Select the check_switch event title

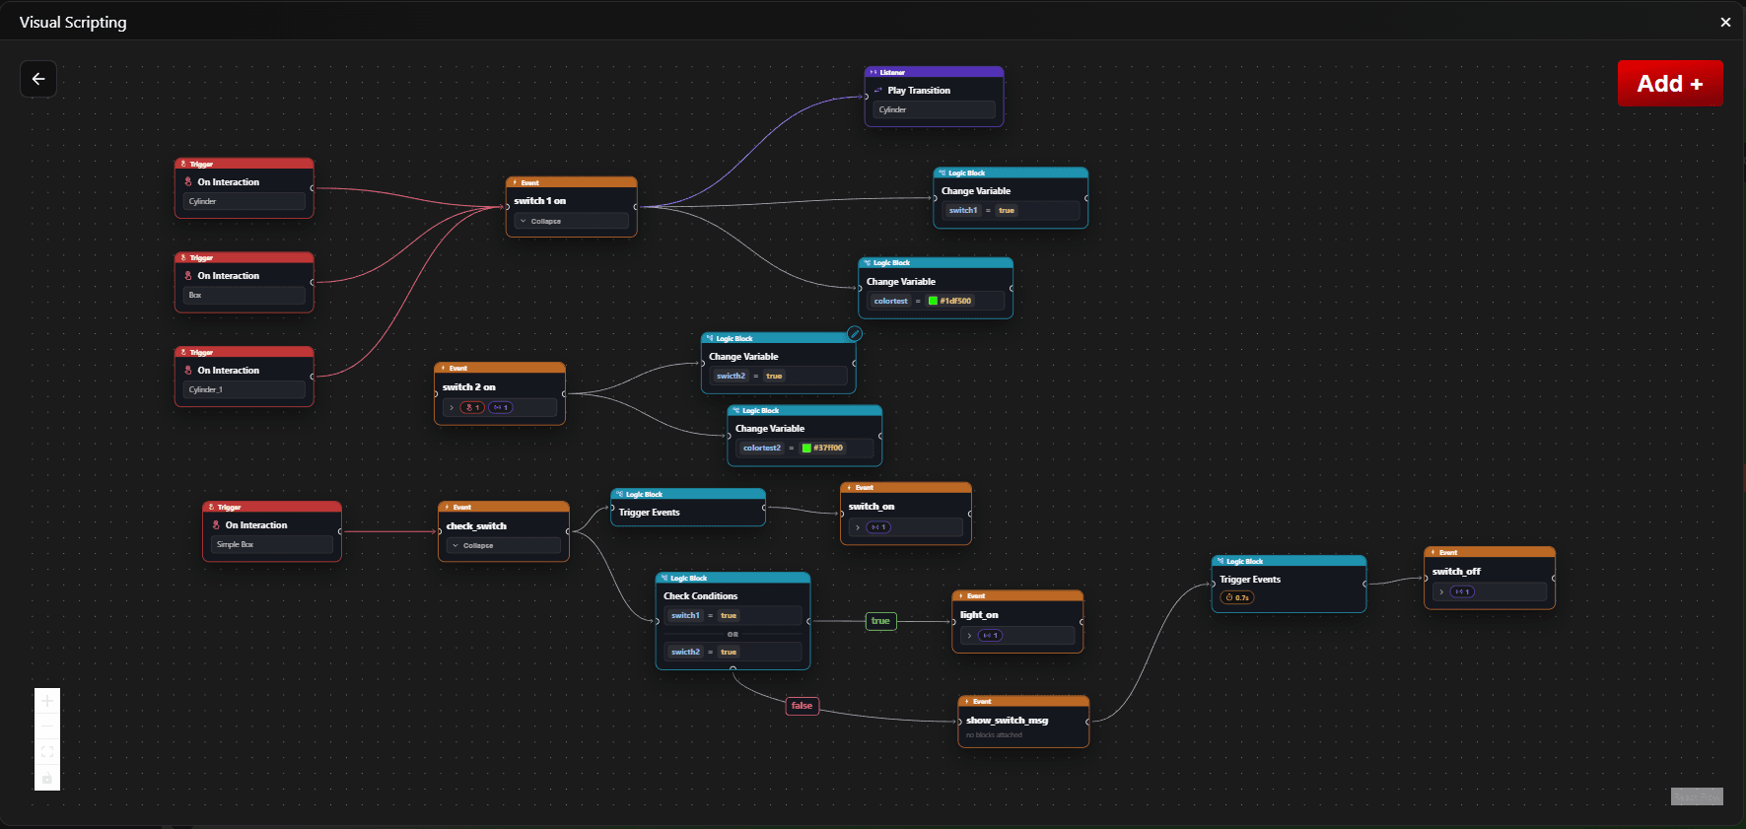pyautogui.click(x=476, y=526)
